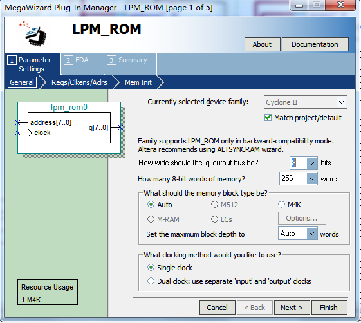
Task: Click the Next button
Action: coord(292,308)
